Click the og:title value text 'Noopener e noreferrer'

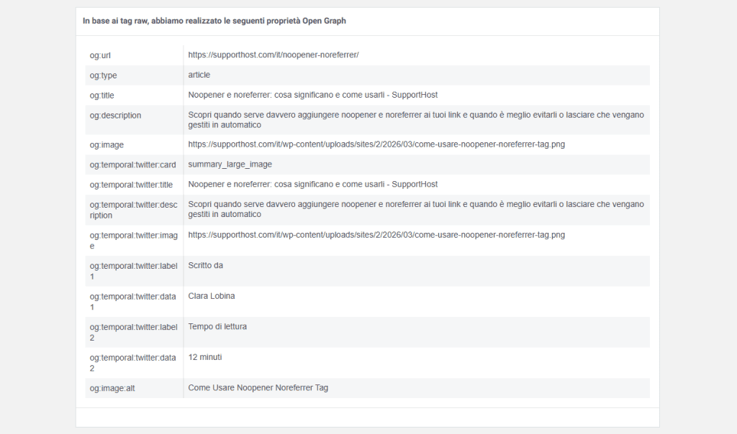tap(312, 95)
